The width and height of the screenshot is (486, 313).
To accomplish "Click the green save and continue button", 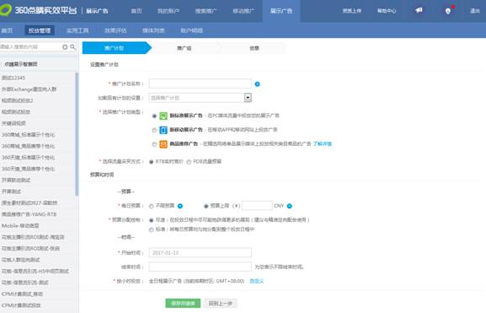I will (x=183, y=304).
